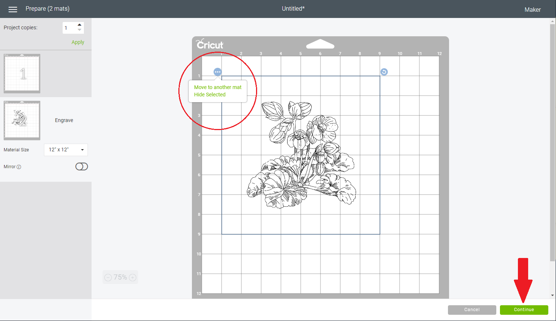Select the first mat thumbnail
Screen dimensions: 556x321
(22, 73)
